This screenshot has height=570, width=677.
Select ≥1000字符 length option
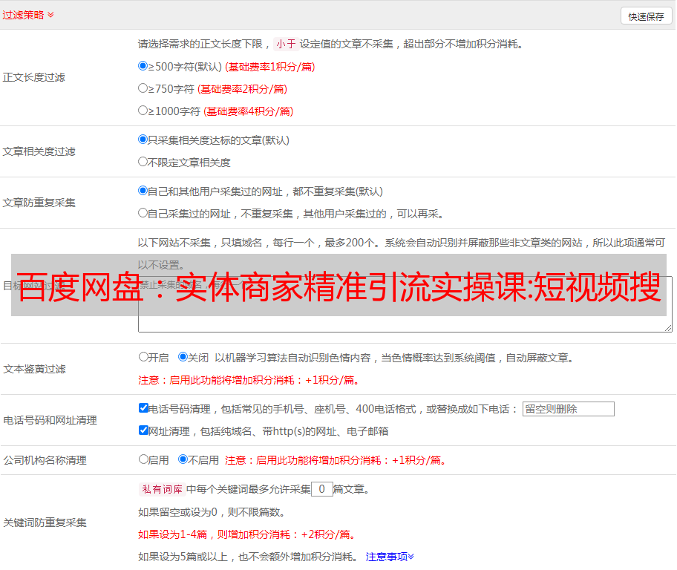[x=143, y=111]
